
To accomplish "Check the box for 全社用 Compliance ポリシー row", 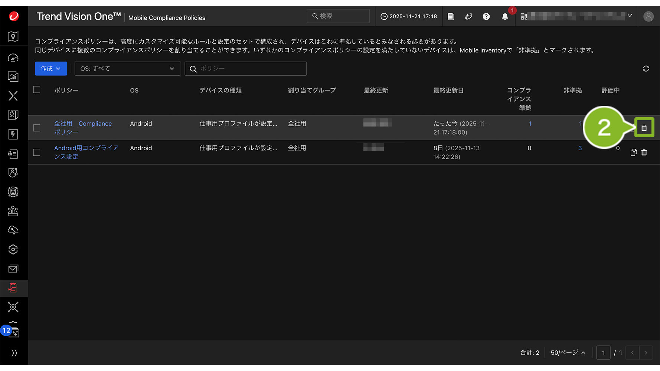I will (37, 128).
